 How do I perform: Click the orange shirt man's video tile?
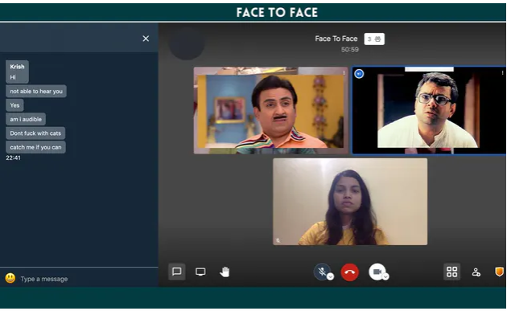271,110
